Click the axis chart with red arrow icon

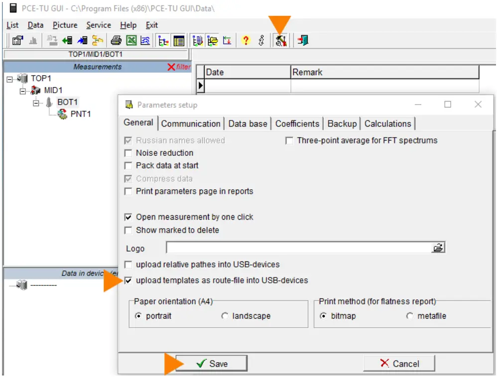coord(227,40)
